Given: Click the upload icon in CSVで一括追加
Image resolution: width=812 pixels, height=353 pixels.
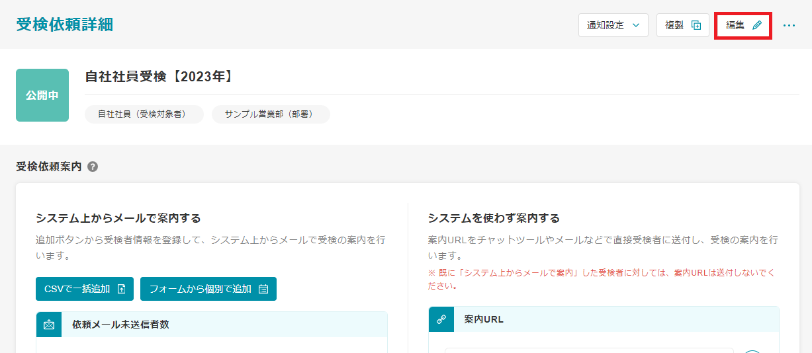Looking at the screenshot, I should 121,289.
